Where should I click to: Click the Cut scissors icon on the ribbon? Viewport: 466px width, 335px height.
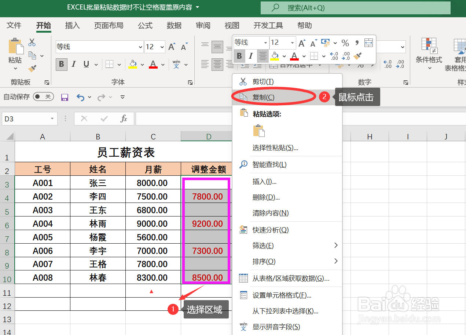[x=32, y=41]
